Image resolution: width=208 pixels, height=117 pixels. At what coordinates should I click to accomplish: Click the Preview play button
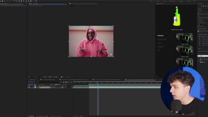click(206, 6)
